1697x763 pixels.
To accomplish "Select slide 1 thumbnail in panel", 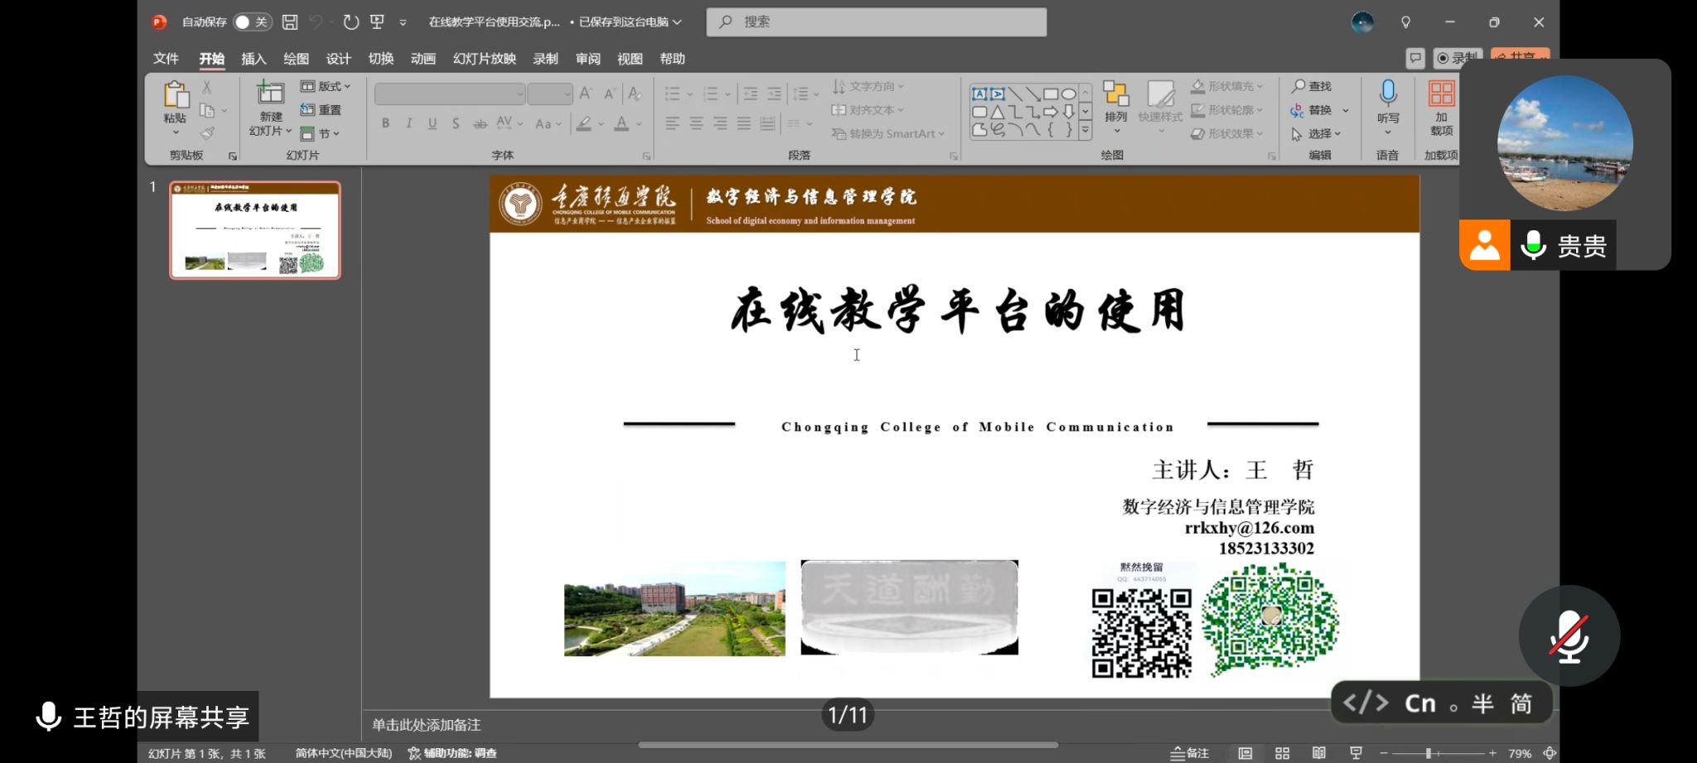I will pos(255,229).
